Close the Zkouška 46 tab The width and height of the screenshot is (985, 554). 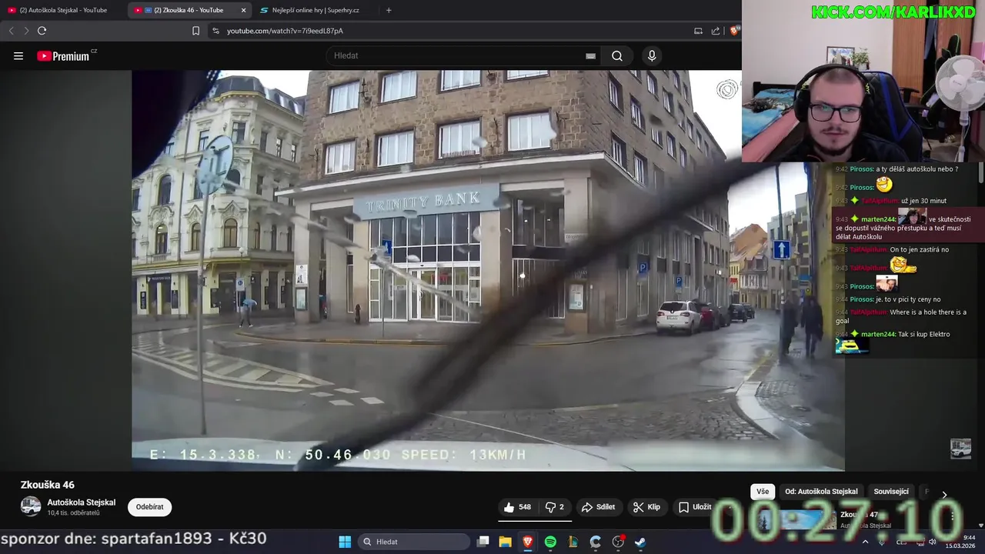[x=243, y=10]
